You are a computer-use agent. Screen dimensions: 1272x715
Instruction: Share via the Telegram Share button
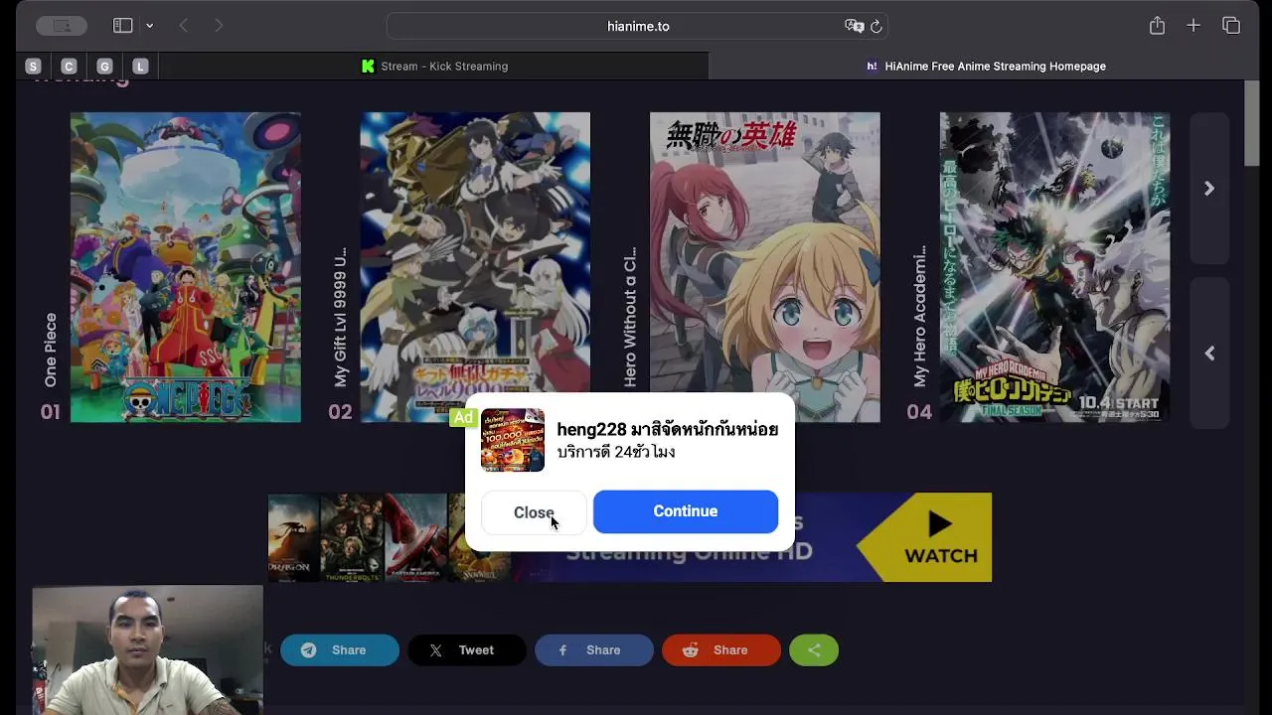[x=340, y=650]
